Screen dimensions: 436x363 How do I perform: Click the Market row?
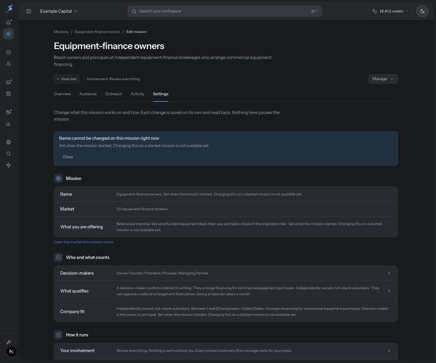(x=226, y=209)
